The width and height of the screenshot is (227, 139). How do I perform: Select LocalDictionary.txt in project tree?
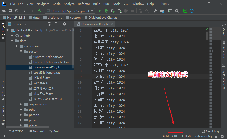46,72
